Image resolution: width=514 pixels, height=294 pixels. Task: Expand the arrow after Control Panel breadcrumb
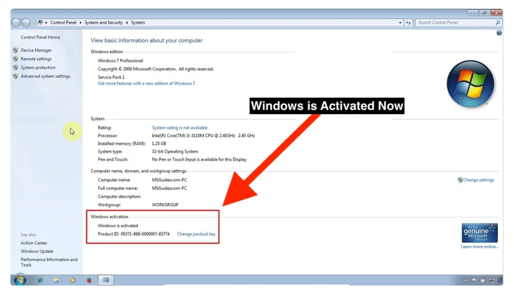tap(80, 23)
